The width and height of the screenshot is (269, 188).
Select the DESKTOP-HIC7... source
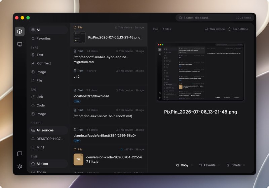tap(48, 139)
